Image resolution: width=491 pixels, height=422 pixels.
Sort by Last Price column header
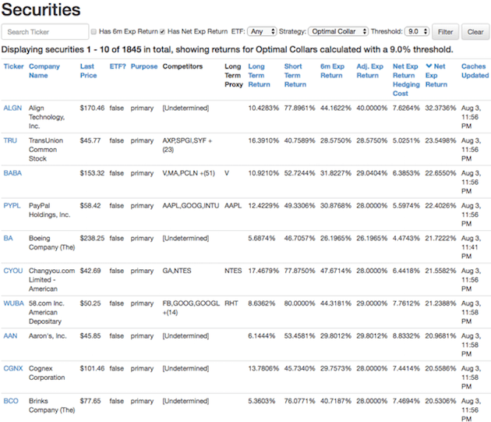click(x=87, y=71)
